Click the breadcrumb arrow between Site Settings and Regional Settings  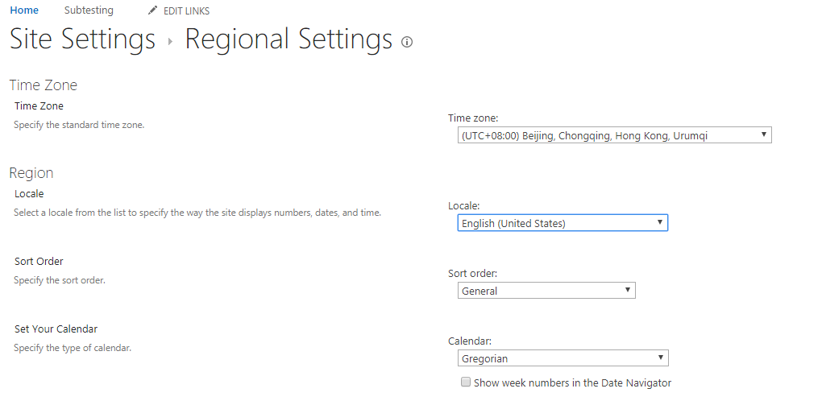[170, 42]
